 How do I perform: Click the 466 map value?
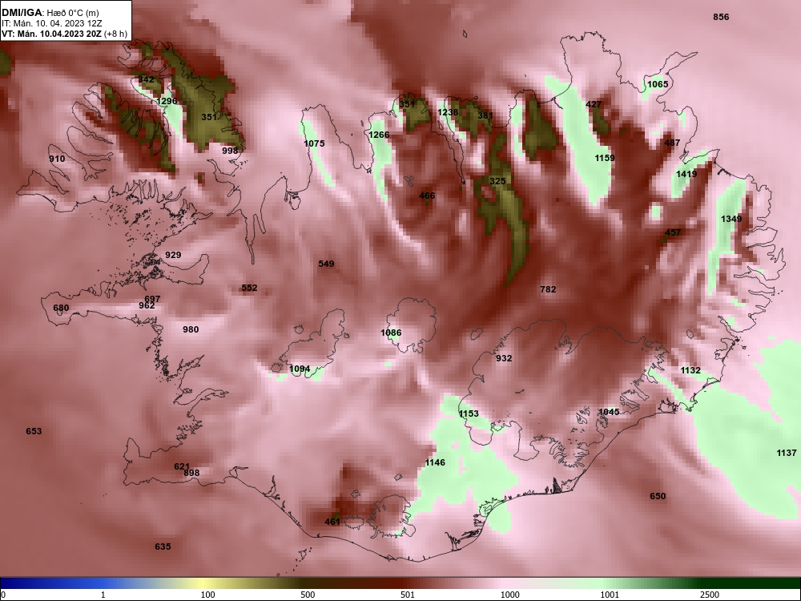(x=427, y=196)
